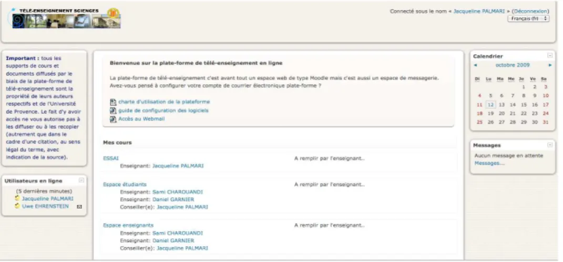
Task: Collapse the Calendrier block
Action: click(x=550, y=55)
